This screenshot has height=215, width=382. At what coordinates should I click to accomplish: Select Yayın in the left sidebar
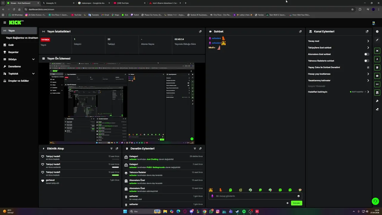coord(19,31)
